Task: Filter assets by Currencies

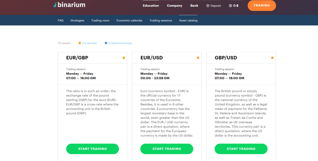Action: coord(89,43)
